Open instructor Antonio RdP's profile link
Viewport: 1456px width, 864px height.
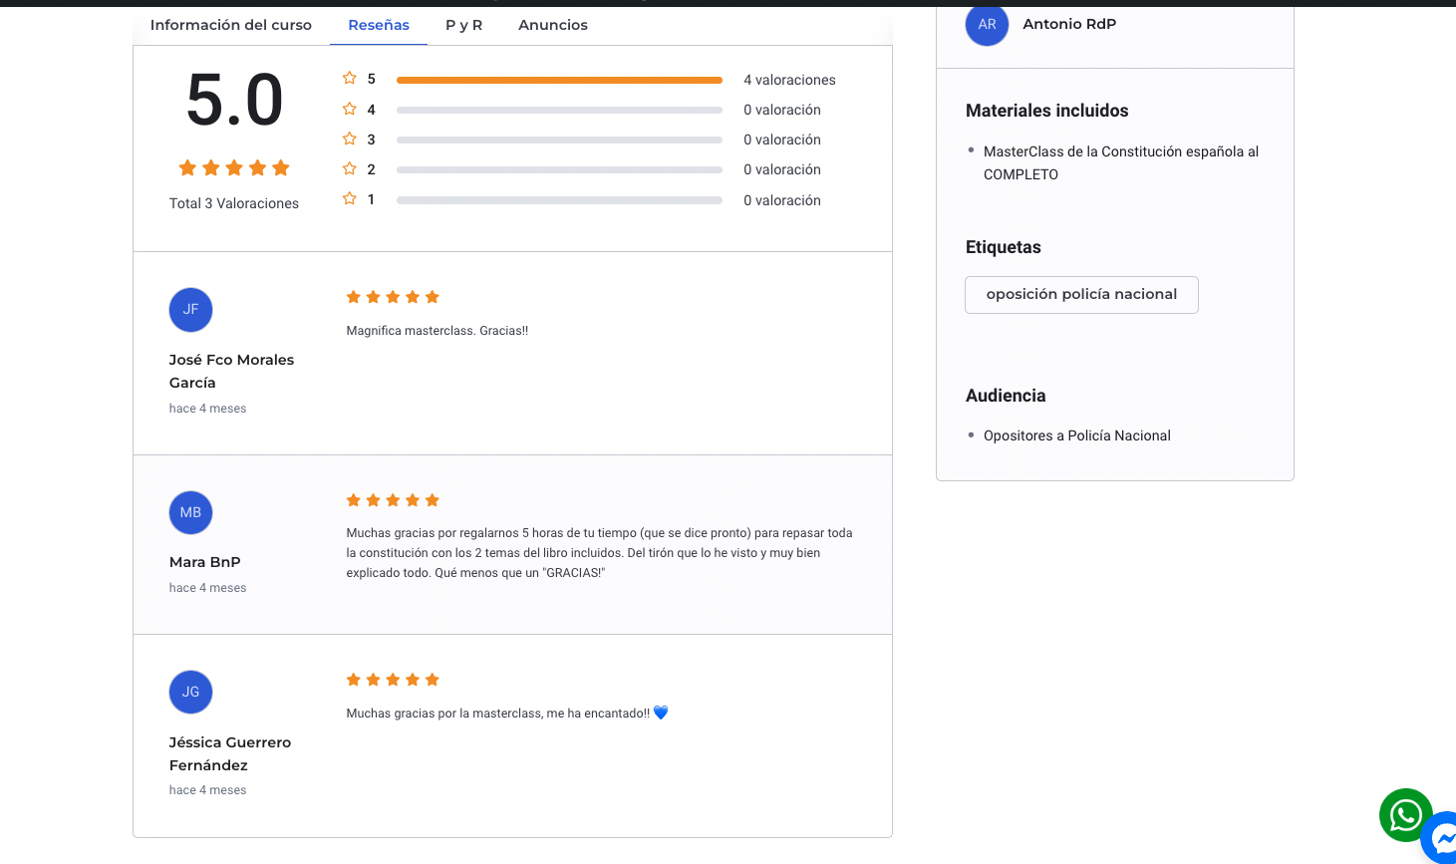point(1069,24)
